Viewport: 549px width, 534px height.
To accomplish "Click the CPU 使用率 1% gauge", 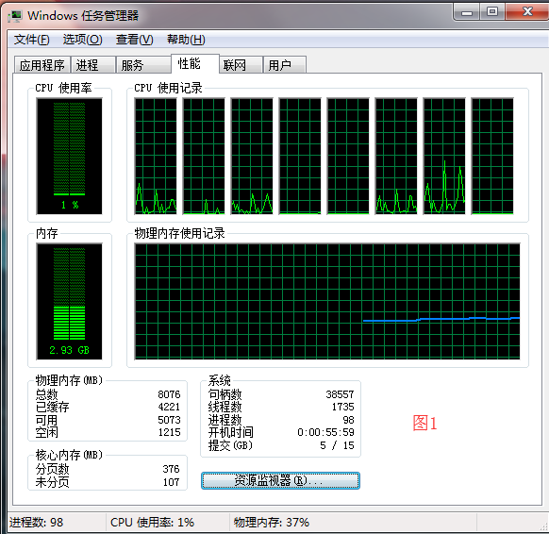I will [69, 157].
